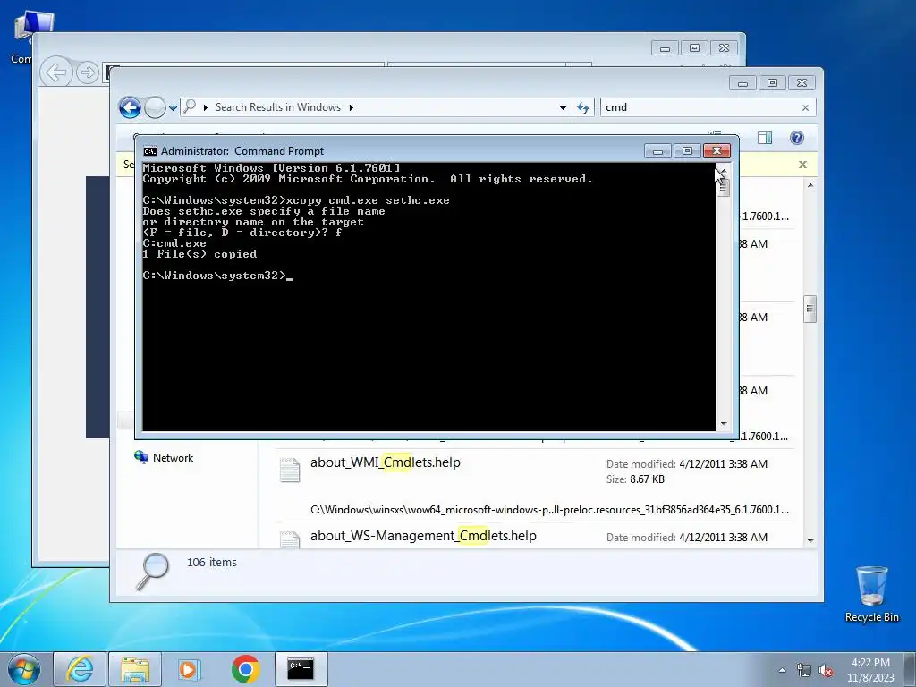Open the address bar history dropdown
The height and width of the screenshot is (687, 916).
(563, 107)
